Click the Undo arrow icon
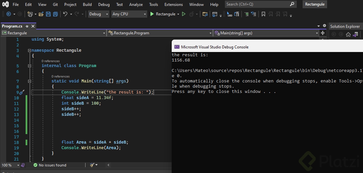363x173 pixels. pos(65,14)
